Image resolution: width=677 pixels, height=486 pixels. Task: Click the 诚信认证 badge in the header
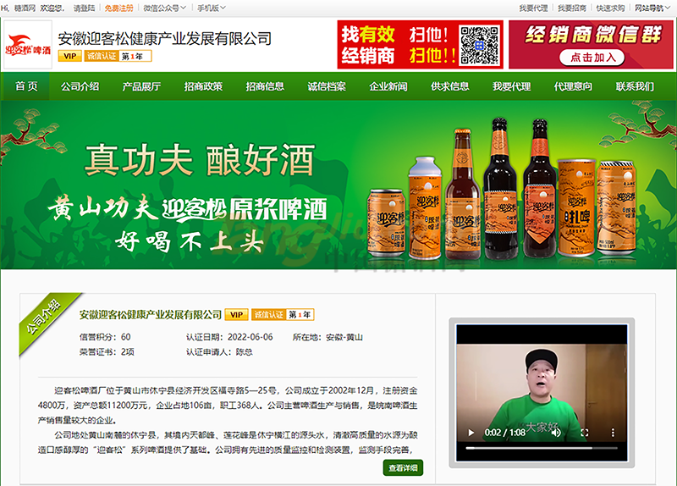101,57
